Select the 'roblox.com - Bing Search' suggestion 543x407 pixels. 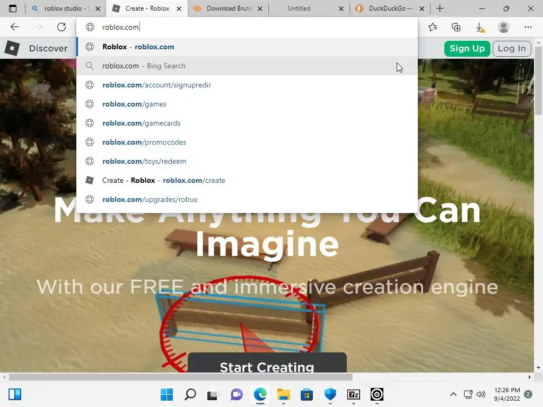click(x=247, y=66)
